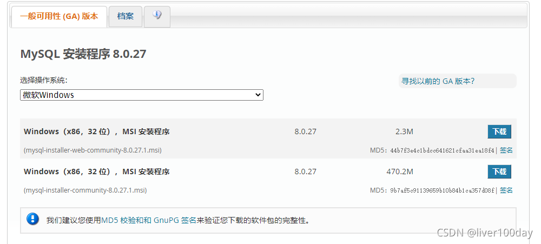
Task: Click the 选择操作系统 label
Action: (44, 80)
